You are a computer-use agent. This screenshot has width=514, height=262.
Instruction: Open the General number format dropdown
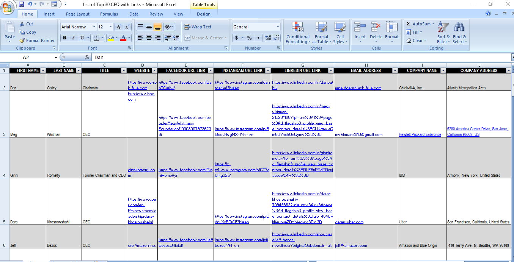coord(278,27)
